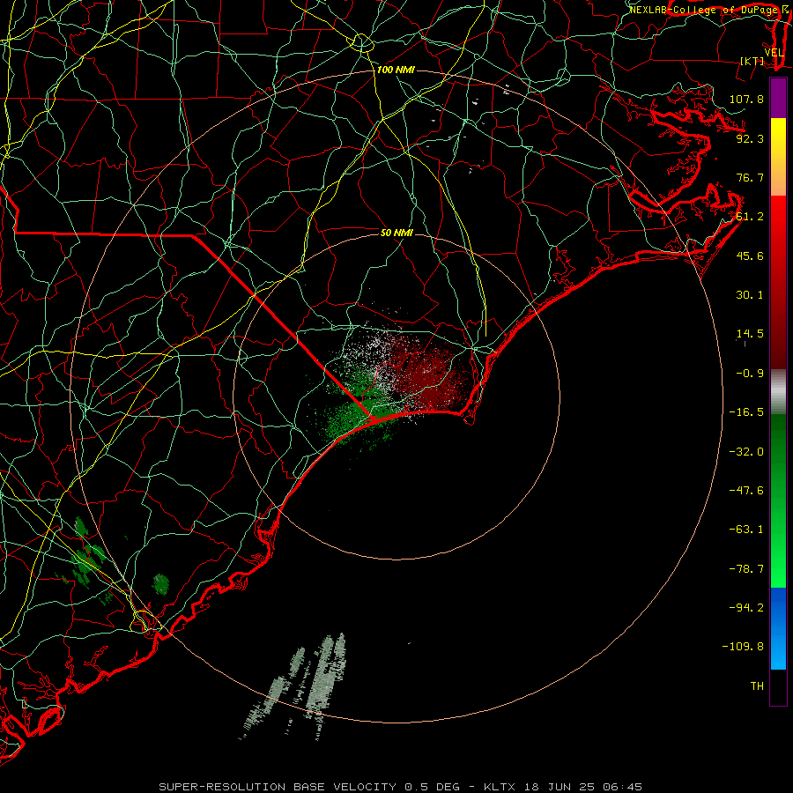793x793 pixels.
Task: Click the VEL legend title
Action: click(774, 53)
